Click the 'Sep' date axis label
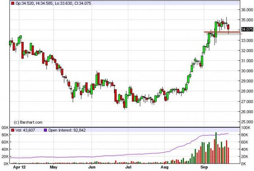This screenshot has width=254, height=171. coord(204,167)
